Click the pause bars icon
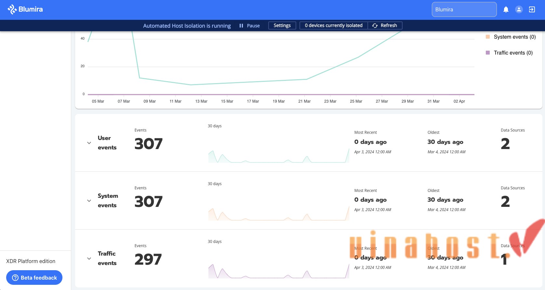Viewport: 545px width, 290px height. pyautogui.click(x=241, y=26)
